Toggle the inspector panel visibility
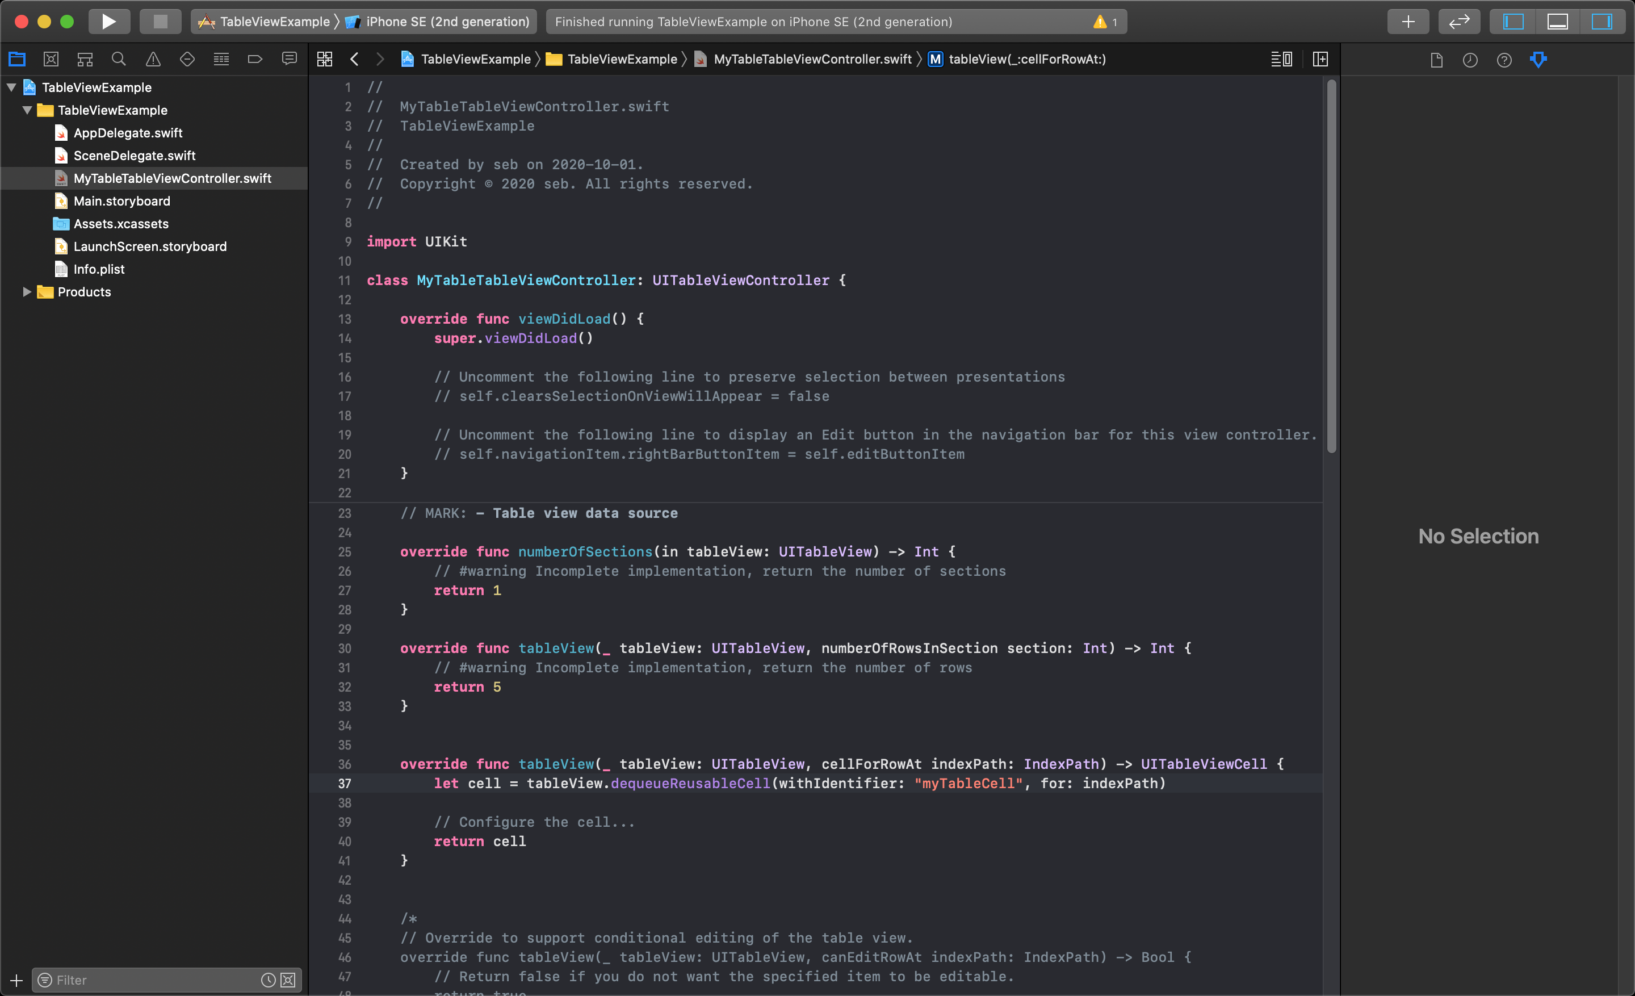 [1602, 21]
